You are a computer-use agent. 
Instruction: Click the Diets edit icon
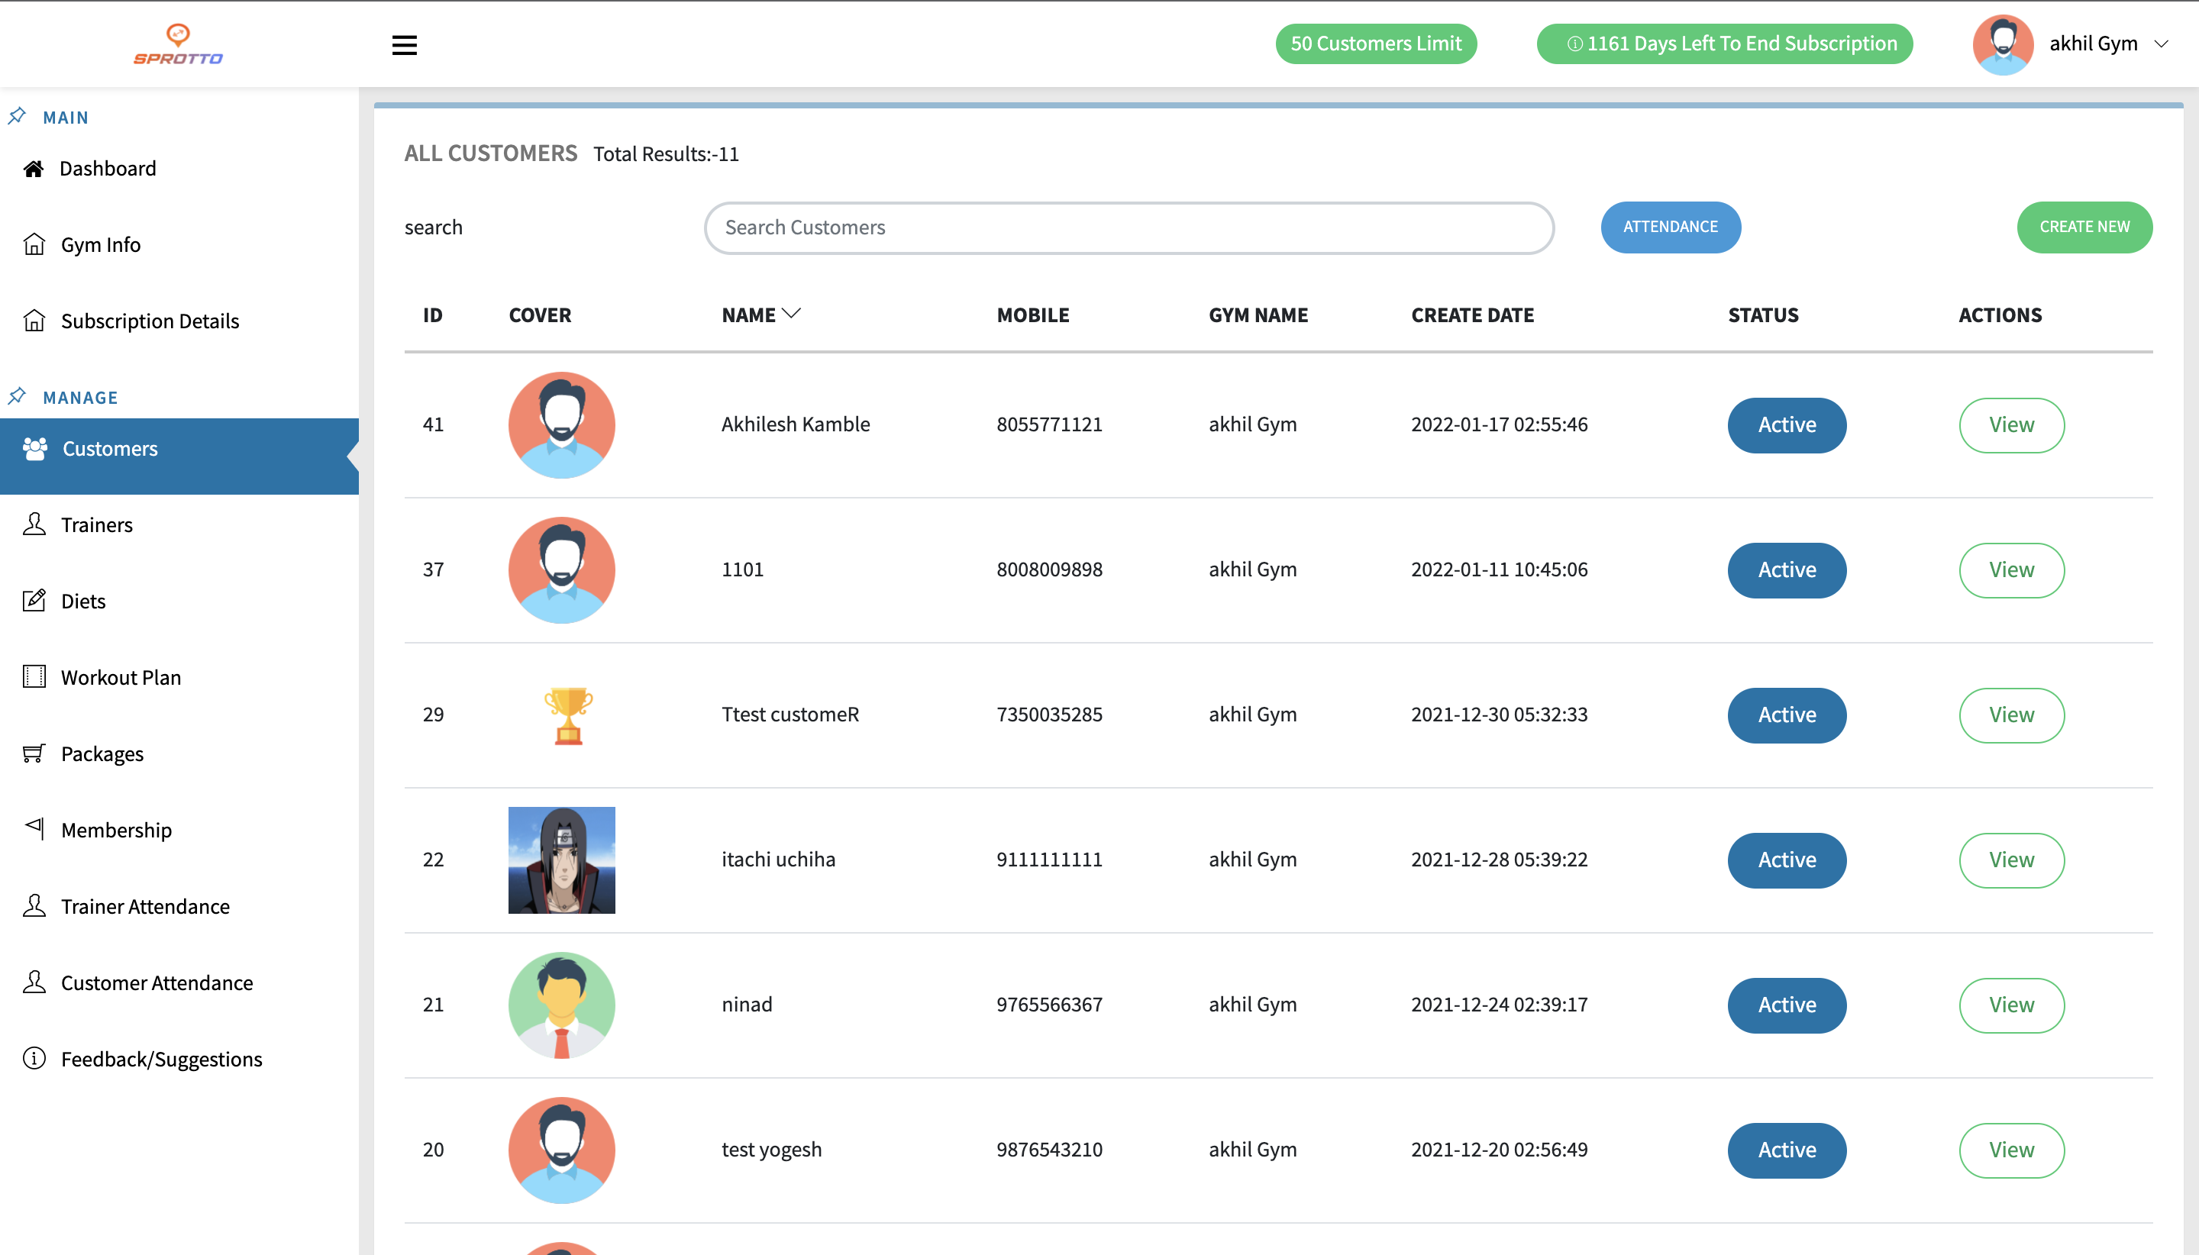coord(34,601)
